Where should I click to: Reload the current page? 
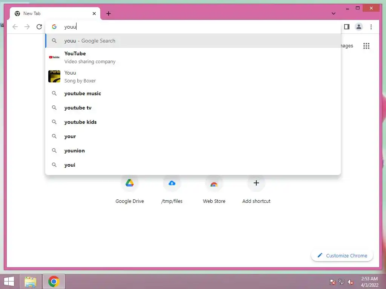39,27
